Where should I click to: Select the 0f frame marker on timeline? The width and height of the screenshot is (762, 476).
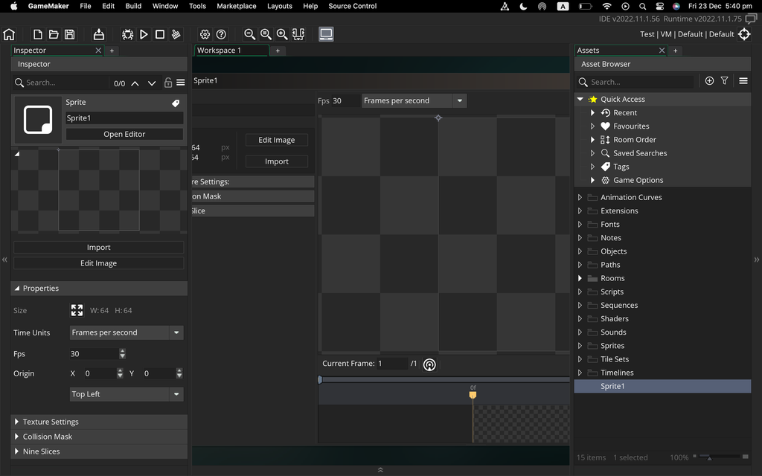[473, 395]
